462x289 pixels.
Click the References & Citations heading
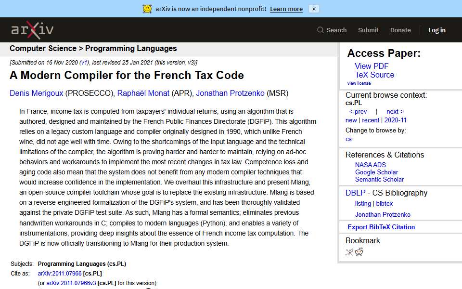[385, 155]
